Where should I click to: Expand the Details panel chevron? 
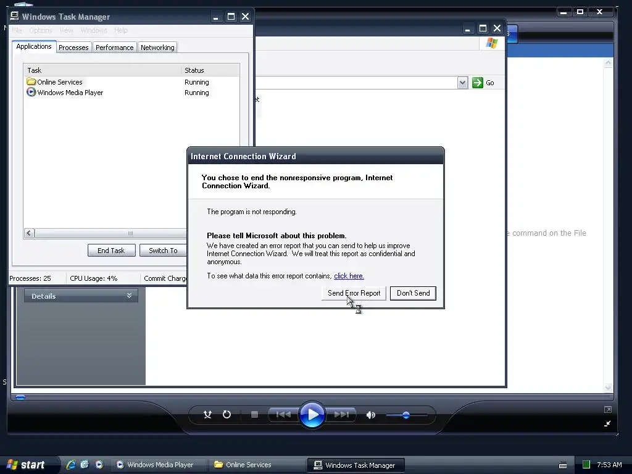click(x=129, y=296)
